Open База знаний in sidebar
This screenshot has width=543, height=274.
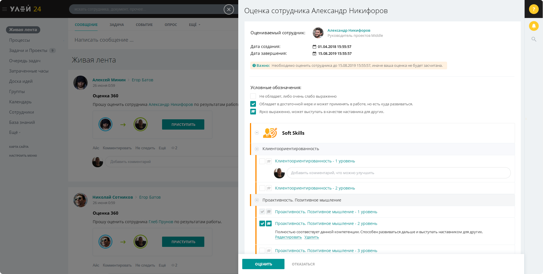click(22, 122)
